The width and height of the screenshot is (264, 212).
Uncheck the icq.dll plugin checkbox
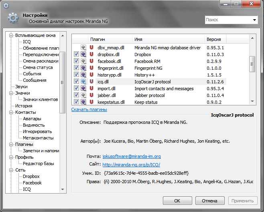click(x=76, y=81)
